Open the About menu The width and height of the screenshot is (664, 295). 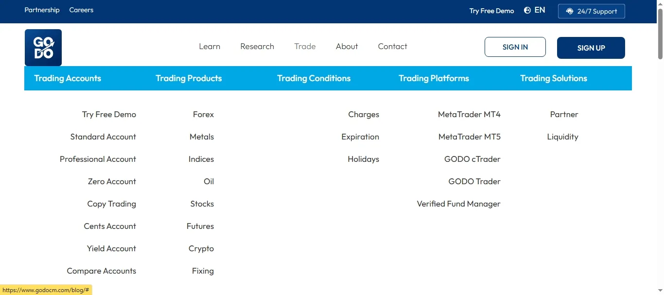347,47
